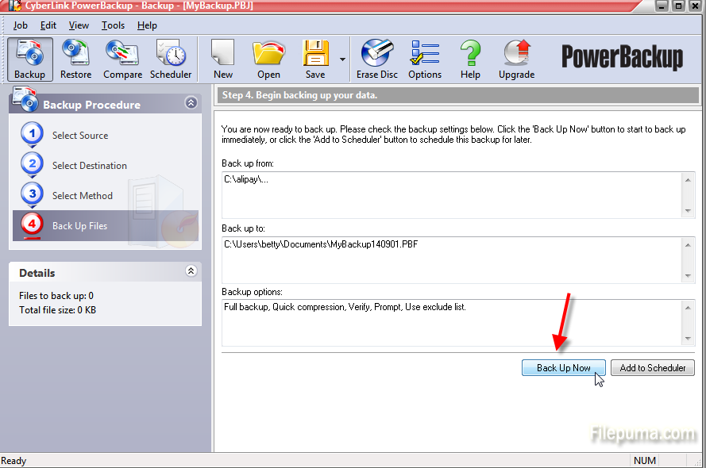This screenshot has height=468, width=706.
Task: Collapse the Backup Procedure panel
Action: click(191, 103)
